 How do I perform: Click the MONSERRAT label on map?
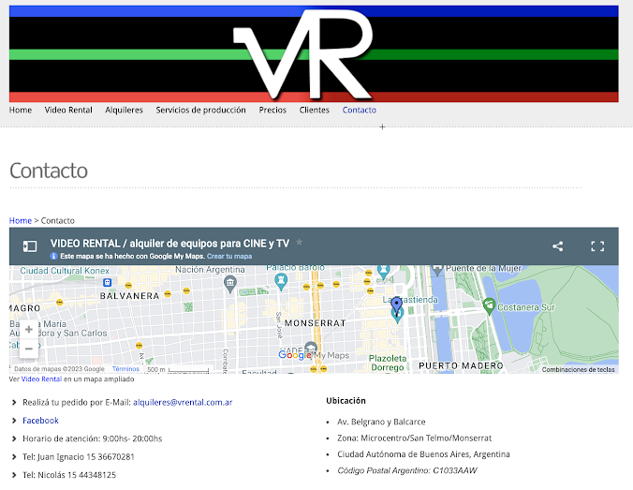[315, 323]
